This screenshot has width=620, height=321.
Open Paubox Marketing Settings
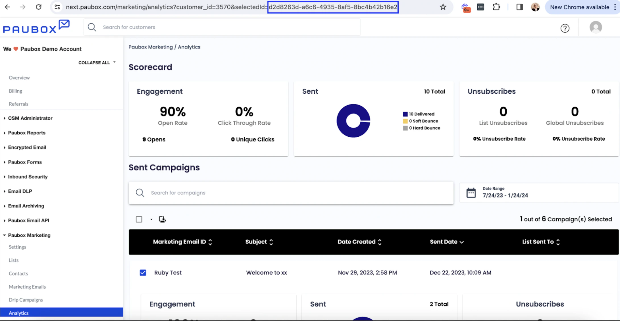coord(17,247)
